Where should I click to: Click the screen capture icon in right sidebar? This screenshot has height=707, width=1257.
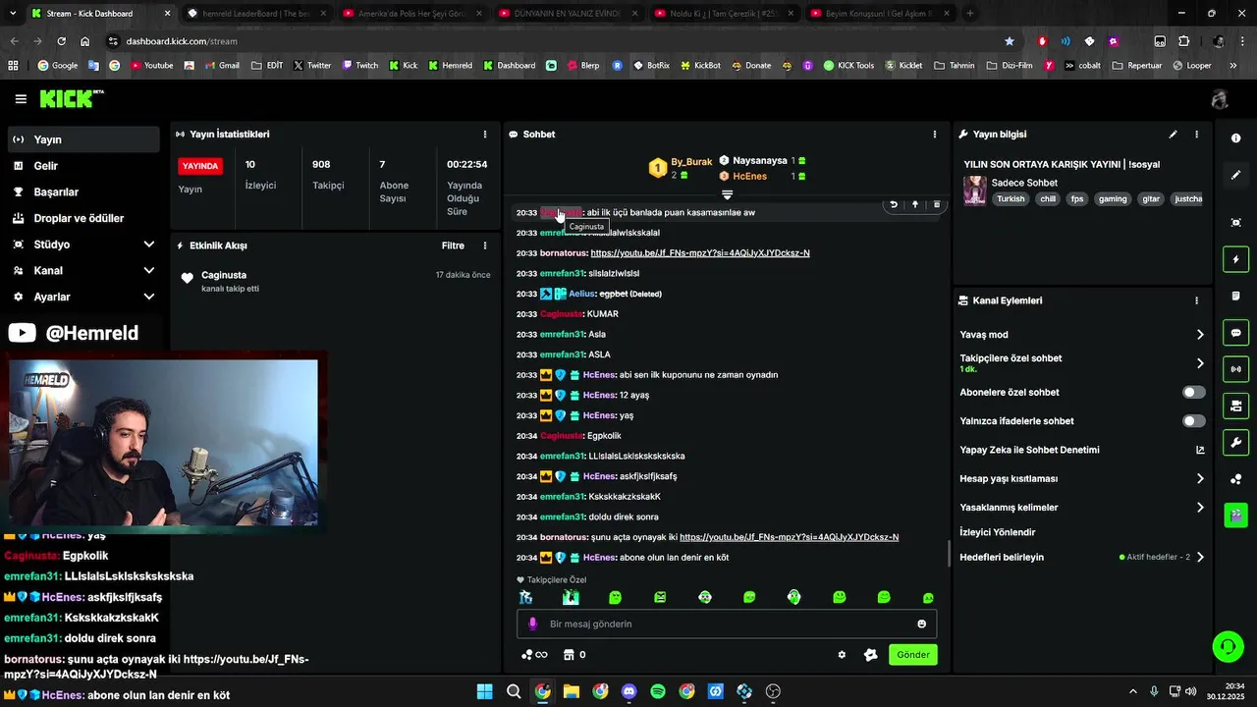coord(1236,223)
